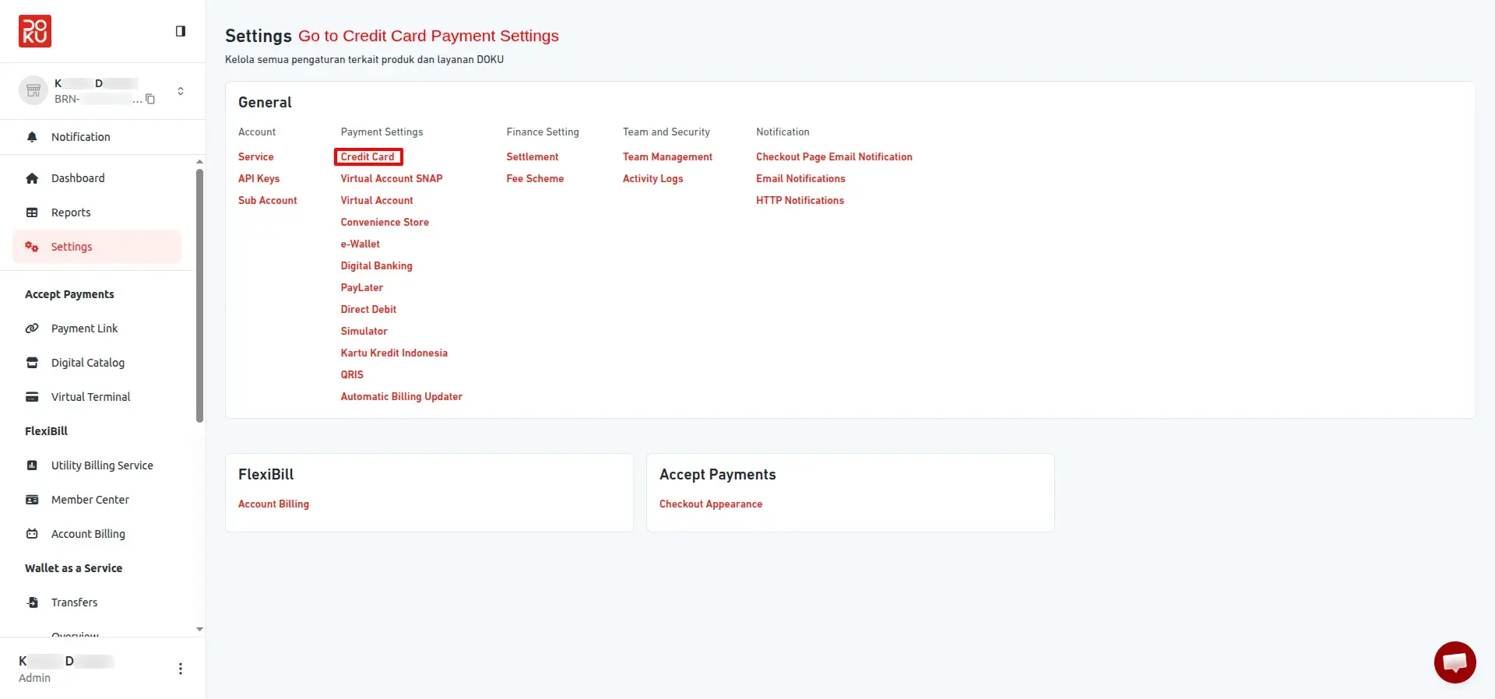1495x699 pixels.
Task: Copy the BRN ID icon
Action: coord(150,99)
